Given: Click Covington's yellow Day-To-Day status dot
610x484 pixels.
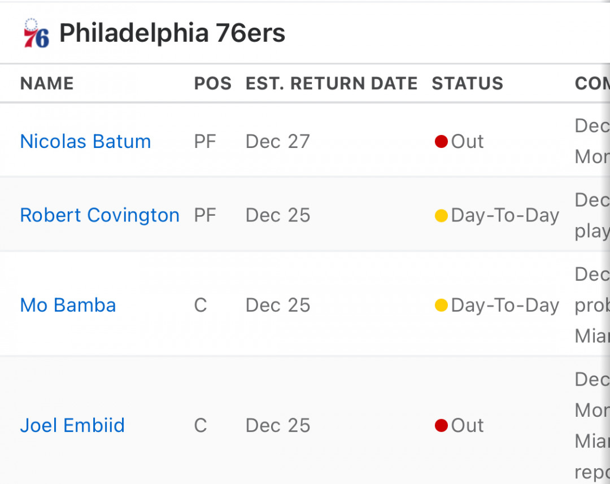Looking at the screenshot, I should (x=441, y=215).
